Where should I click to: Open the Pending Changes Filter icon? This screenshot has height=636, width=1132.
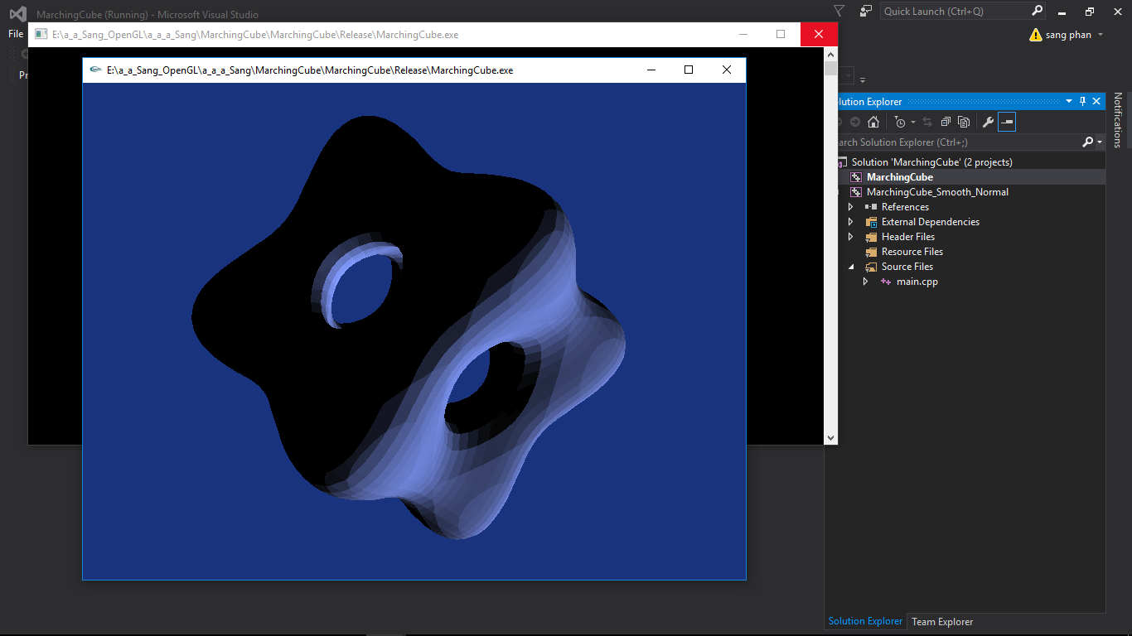click(x=901, y=122)
